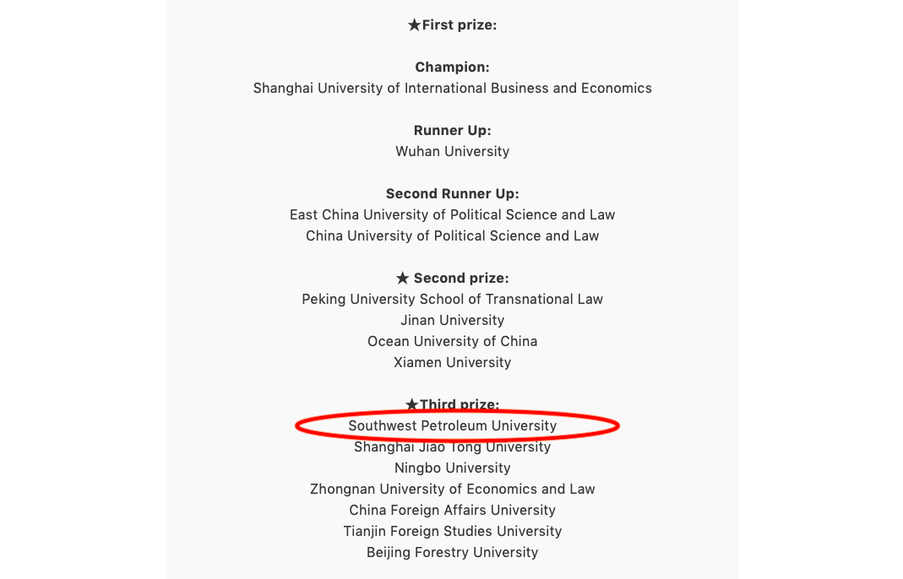This screenshot has width=903, height=579.
Task: Click the star beside Third prize
Action: point(412,405)
